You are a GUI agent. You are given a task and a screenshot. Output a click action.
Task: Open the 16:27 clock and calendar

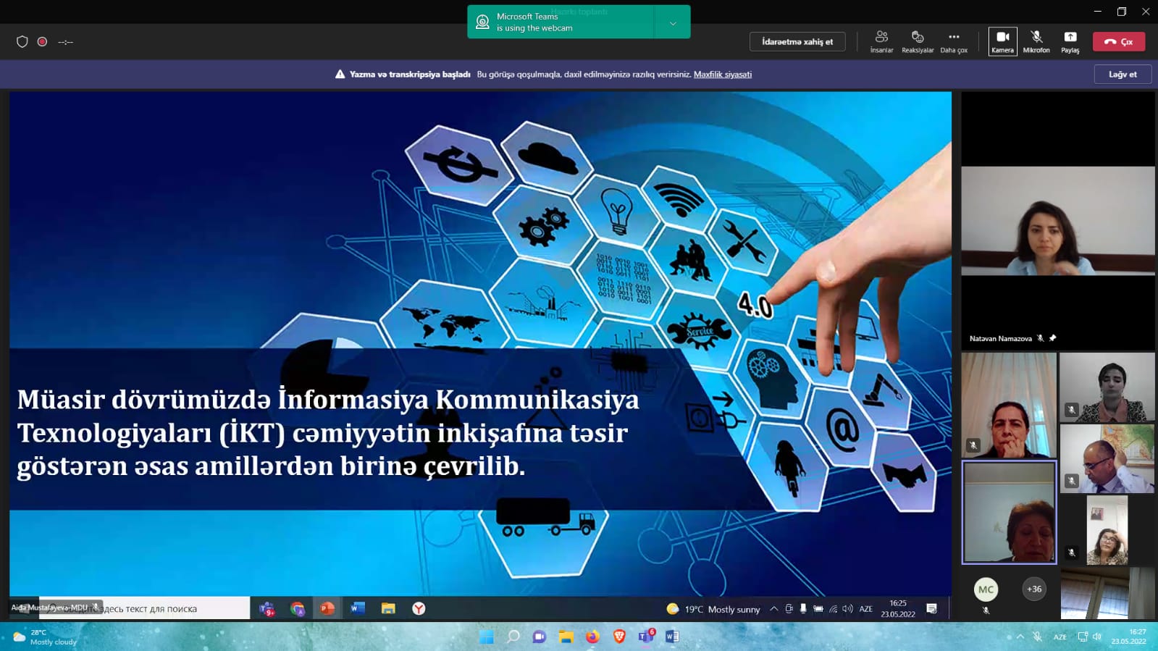(1130, 637)
